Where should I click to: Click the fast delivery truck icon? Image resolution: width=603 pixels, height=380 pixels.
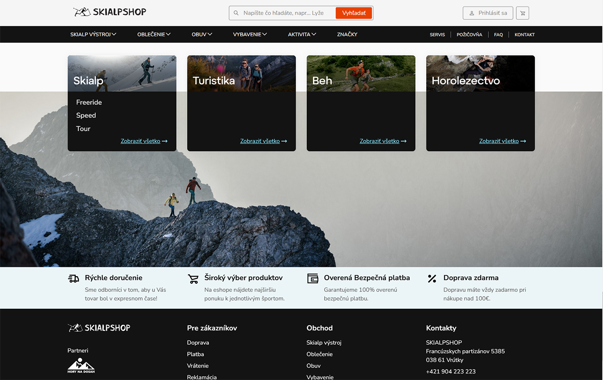pyautogui.click(x=74, y=279)
